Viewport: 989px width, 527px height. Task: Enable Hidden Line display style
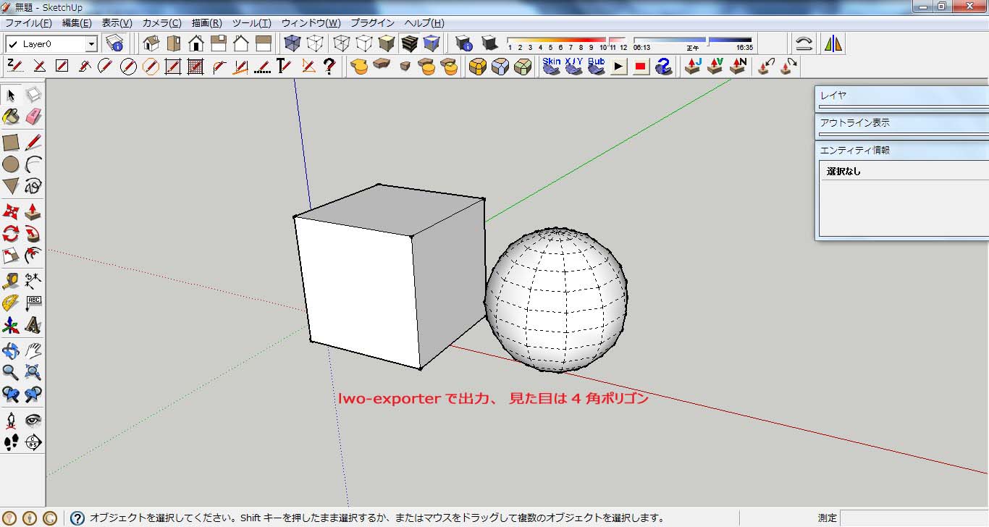(x=364, y=43)
